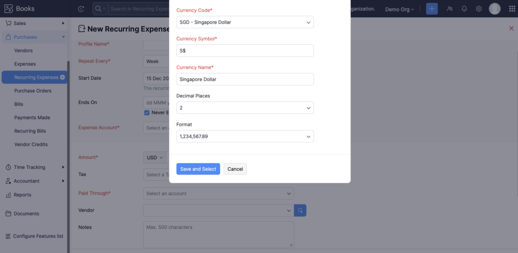The image size is (518, 253).
Task: Toggle the Never Expires checkbox
Action: (x=147, y=113)
